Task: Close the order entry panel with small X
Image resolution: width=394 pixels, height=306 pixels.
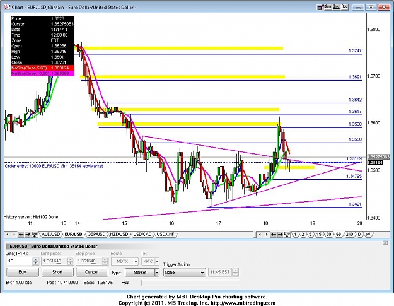Action: (385, 243)
